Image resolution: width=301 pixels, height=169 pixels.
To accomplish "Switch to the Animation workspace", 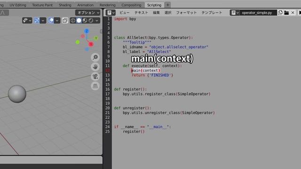I will pyautogui.click(x=86, y=5).
